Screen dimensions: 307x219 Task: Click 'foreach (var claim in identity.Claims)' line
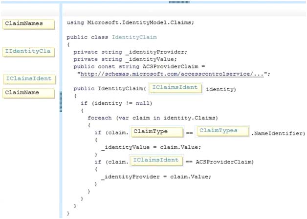tap(153, 118)
